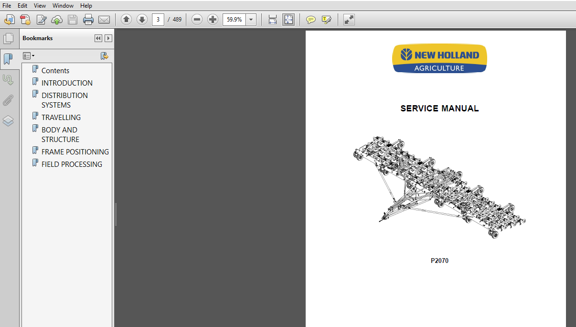Click the new bookmark icon
576x327 pixels.
(105, 56)
